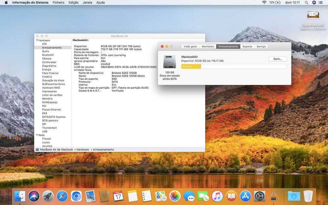The width and height of the screenshot is (328, 205).
Task: Open Messages app in the Dock
Action: pyautogui.click(x=189, y=196)
